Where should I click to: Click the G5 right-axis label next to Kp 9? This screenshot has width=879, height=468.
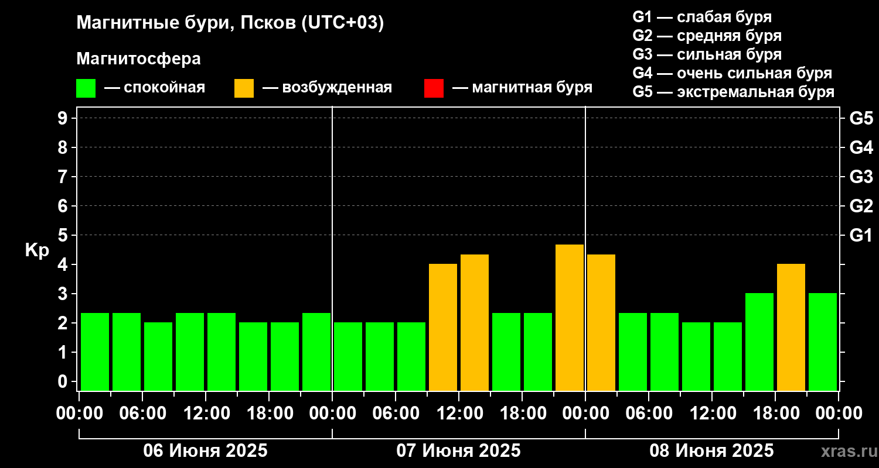tap(861, 118)
